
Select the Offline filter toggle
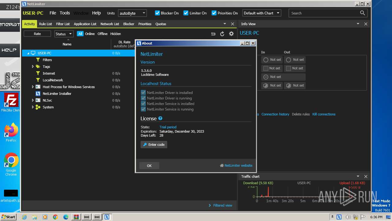[x=103, y=34]
